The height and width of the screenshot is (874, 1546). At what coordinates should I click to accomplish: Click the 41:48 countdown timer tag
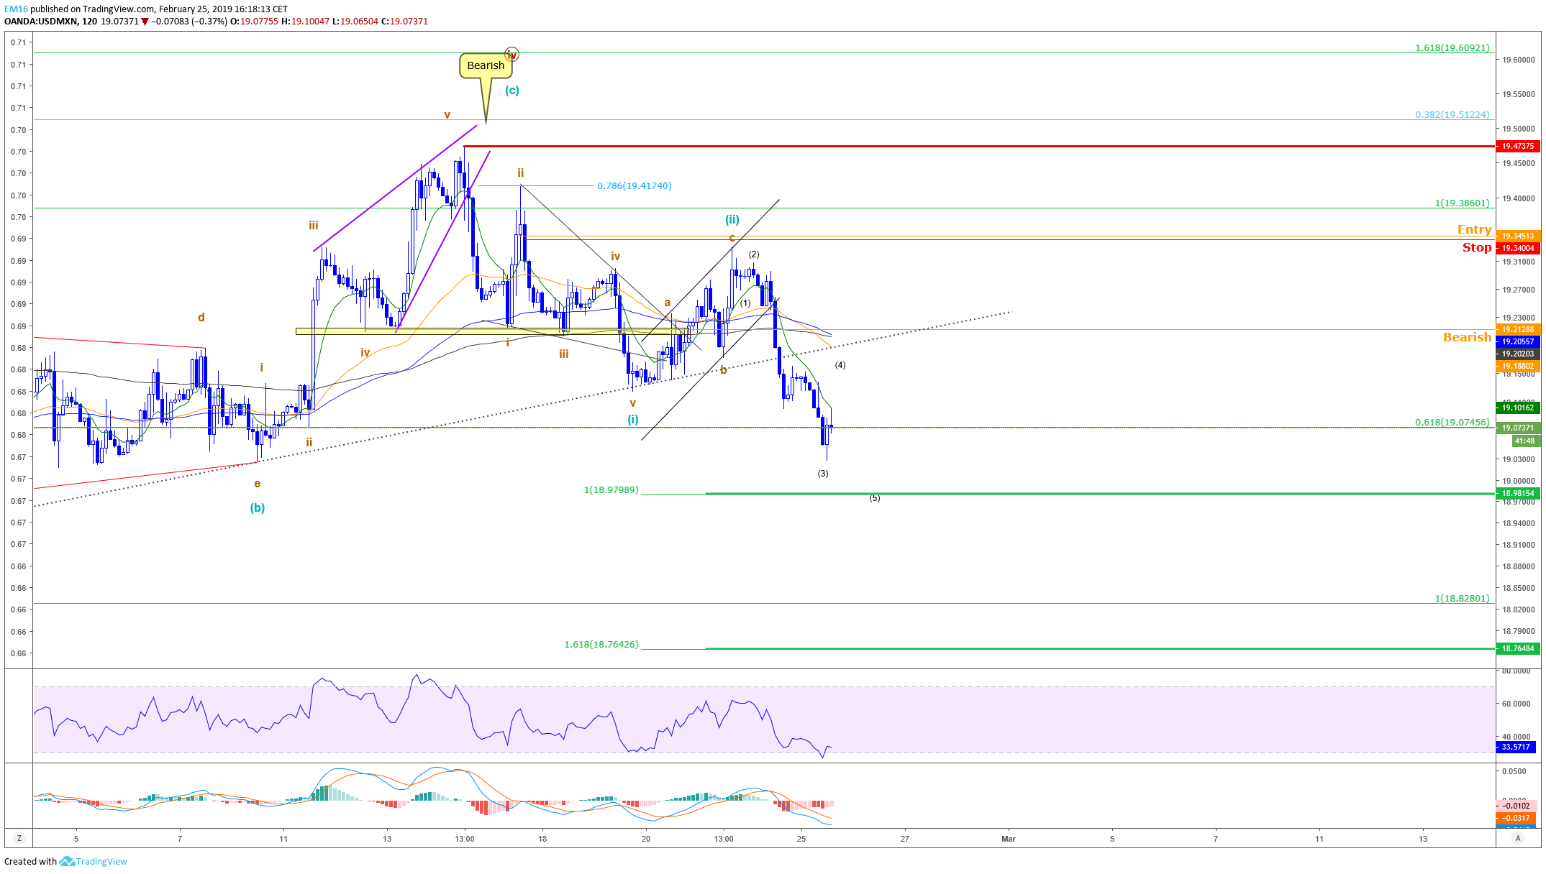tap(1524, 441)
